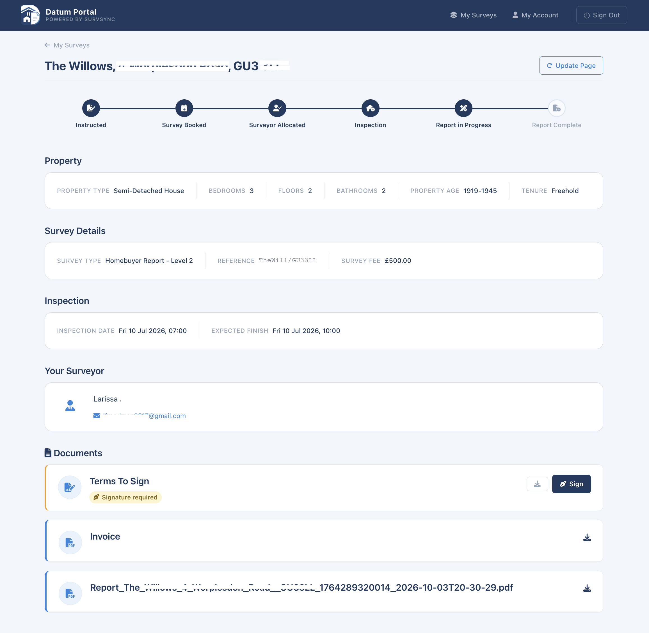649x633 pixels.
Task: Click the Survey Booked calendar icon
Action: point(184,108)
